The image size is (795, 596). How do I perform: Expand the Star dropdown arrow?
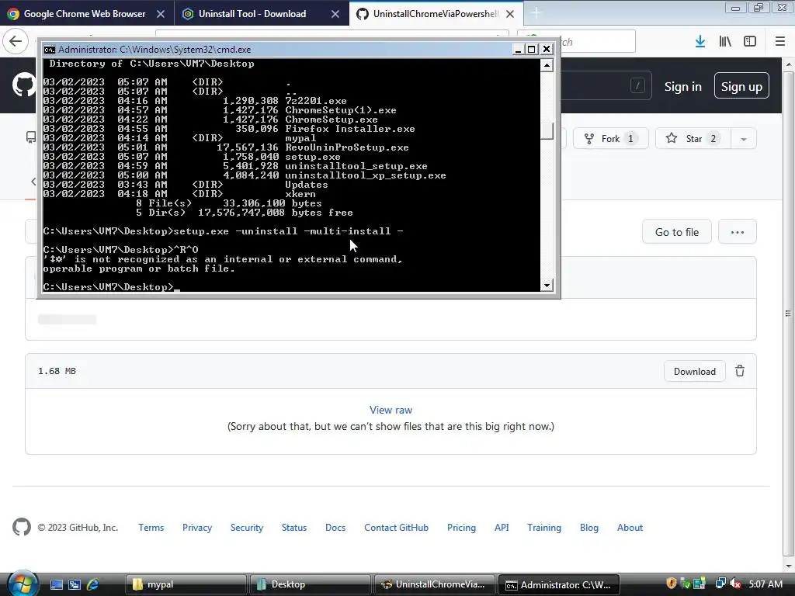[x=744, y=139]
